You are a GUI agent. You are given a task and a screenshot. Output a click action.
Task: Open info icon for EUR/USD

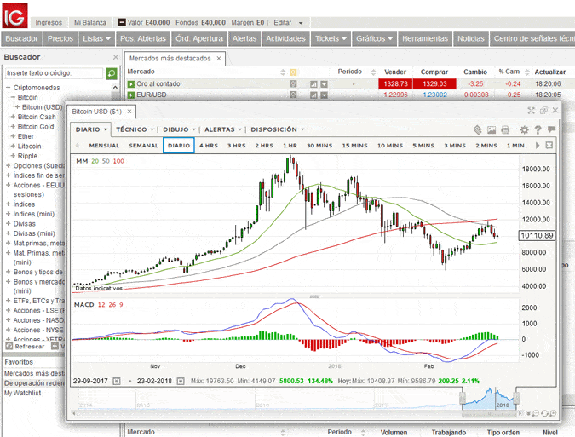point(293,95)
